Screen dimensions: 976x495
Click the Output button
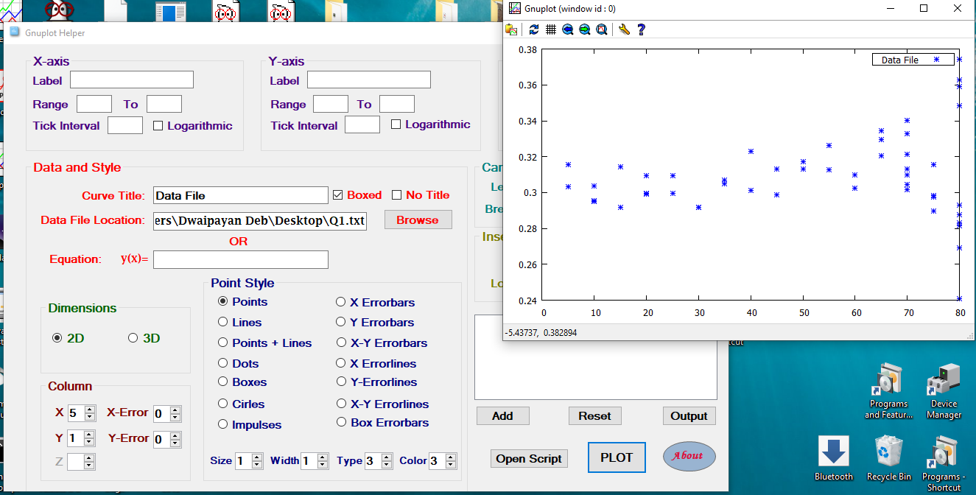[689, 416]
